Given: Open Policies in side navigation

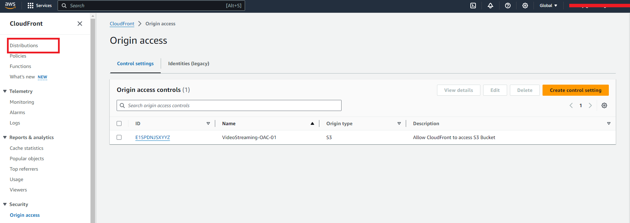Looking at the screenshot, I should click(18, 56).
